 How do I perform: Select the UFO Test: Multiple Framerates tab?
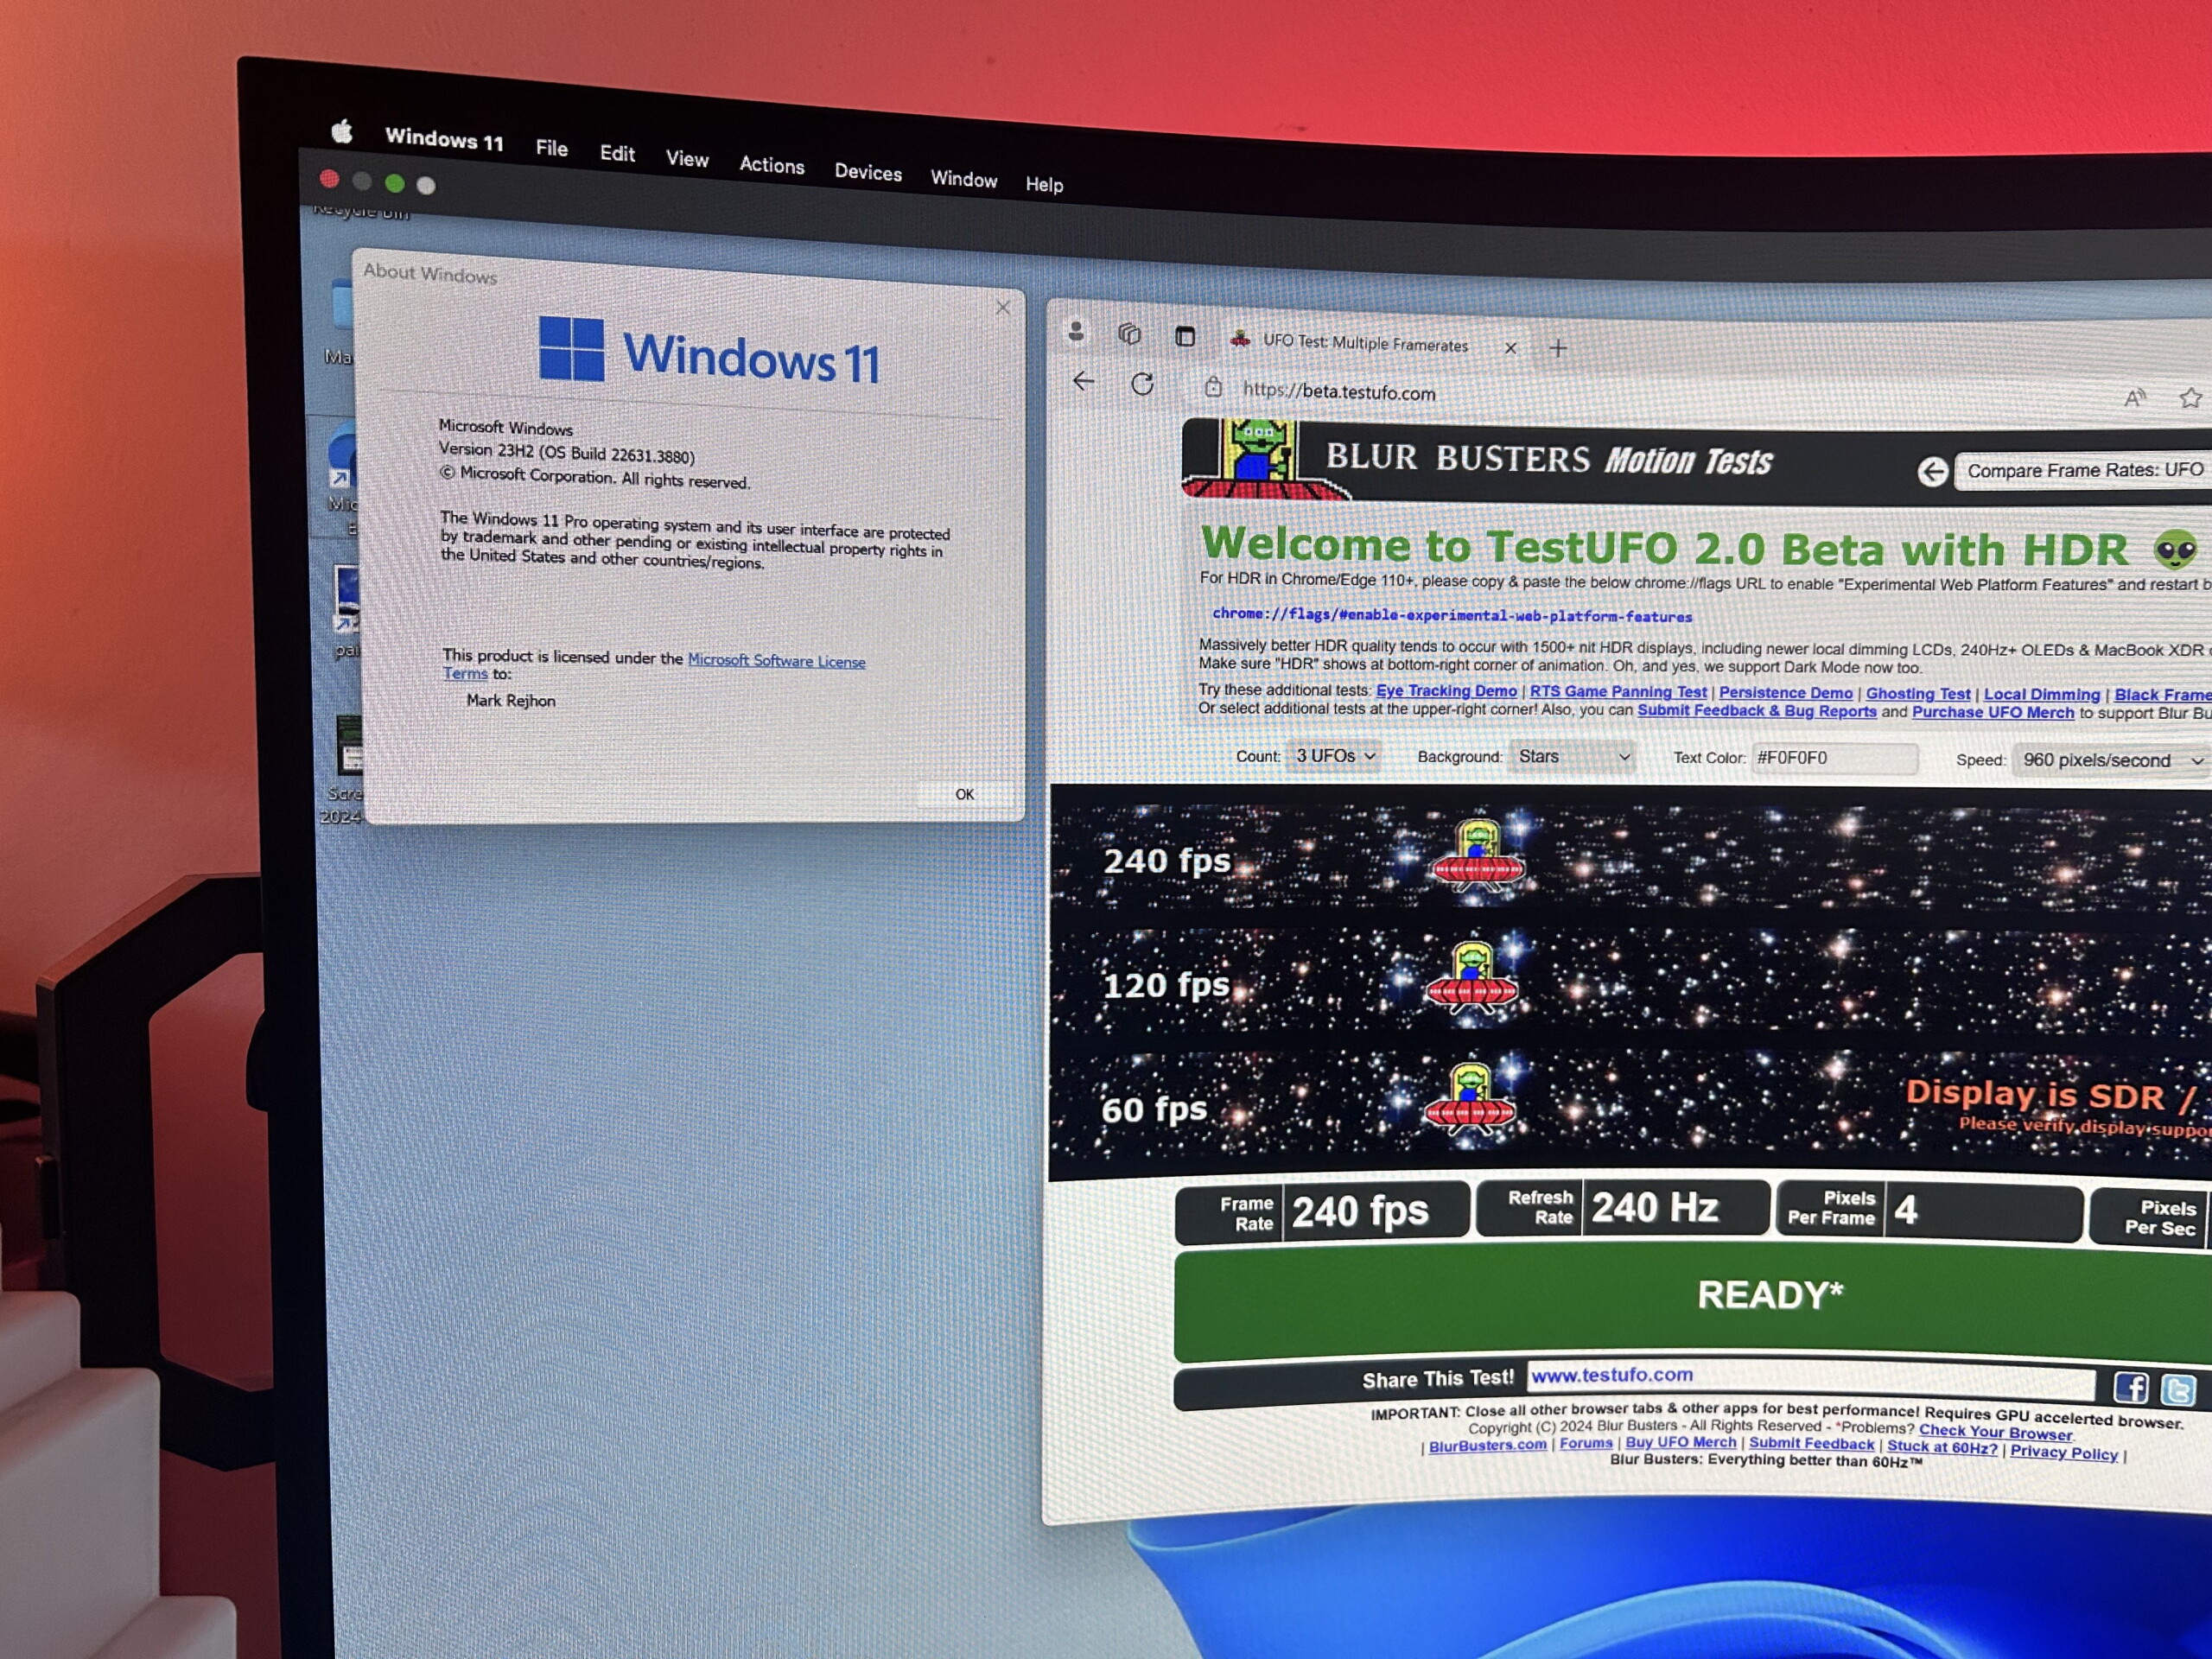click(1364, 343)
